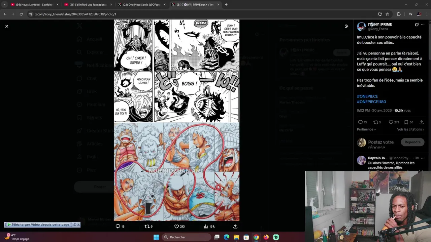The height and width of the screenshot is (242, 431).
Task: Click the repost icon in the side panel
Action: [x=375, y=122]
